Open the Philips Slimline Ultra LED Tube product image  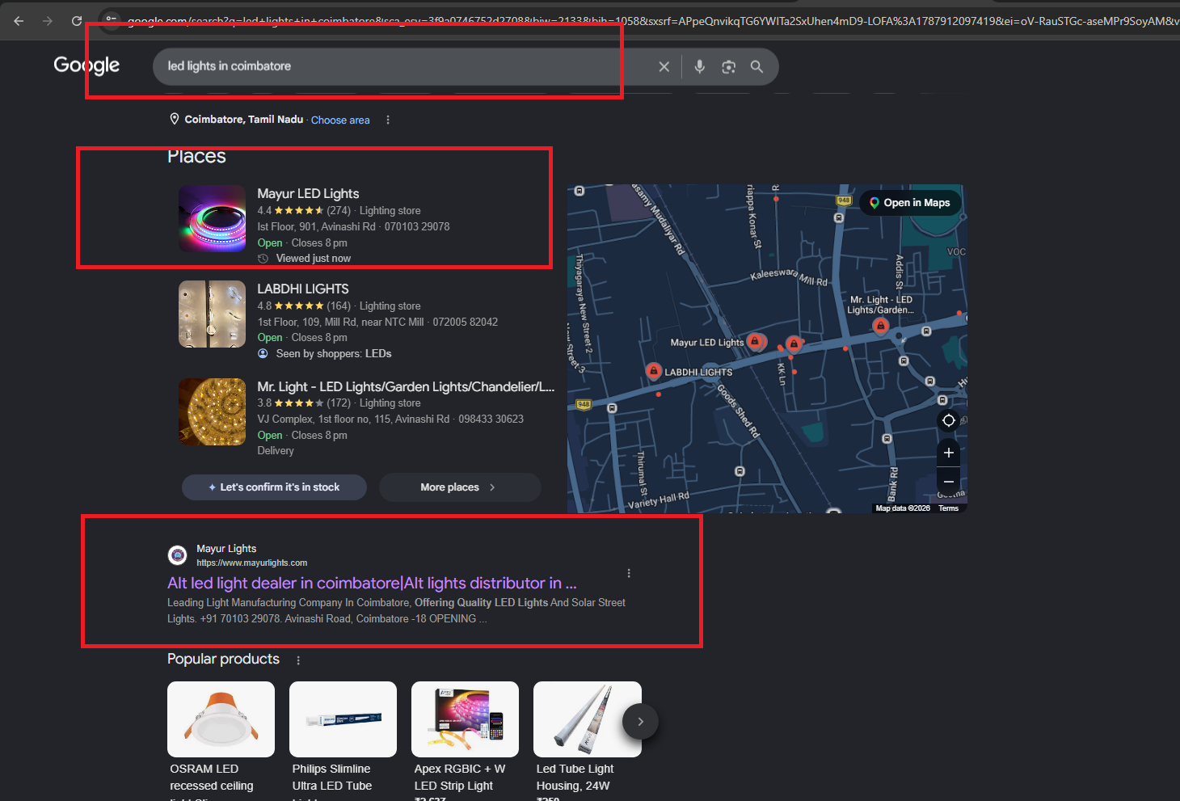pos(343,719)
